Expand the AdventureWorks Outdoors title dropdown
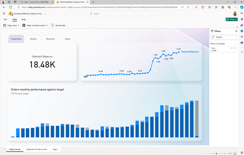Image resolution: width=244 pixels, height=155 pixels. [45, 14]
